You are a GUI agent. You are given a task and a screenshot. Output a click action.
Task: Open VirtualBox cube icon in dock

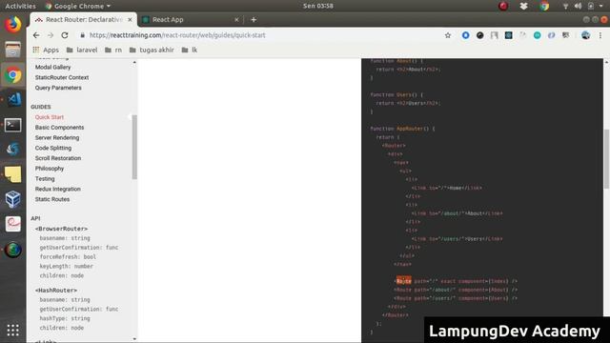click(x=12, y=199)
